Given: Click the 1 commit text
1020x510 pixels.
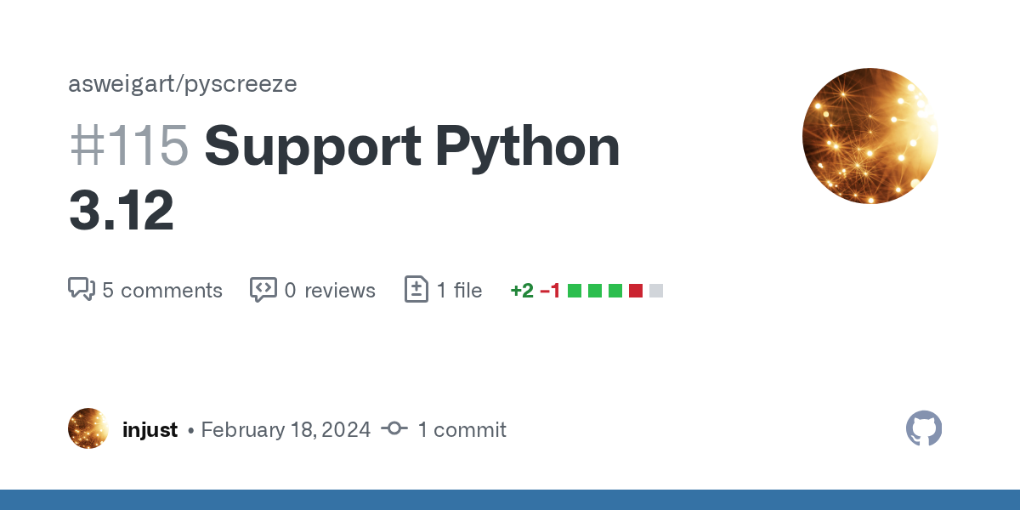Looking at the screenshot, I should [x=462, y=430].
